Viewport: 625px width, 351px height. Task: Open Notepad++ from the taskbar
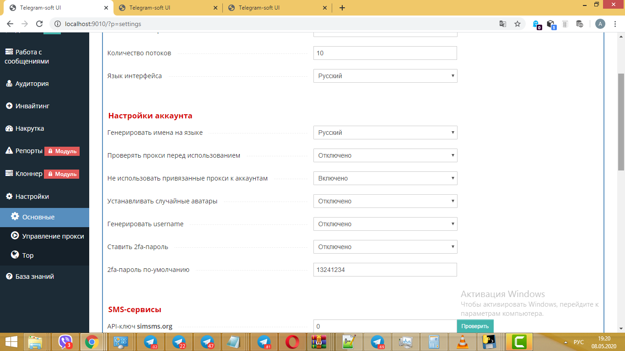click(349, 341)
